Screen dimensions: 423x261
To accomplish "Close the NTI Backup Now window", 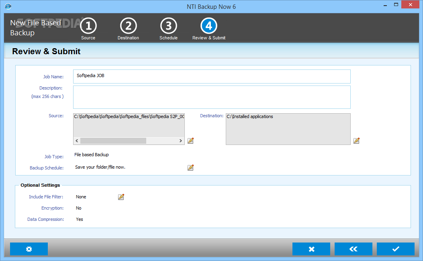I will coord(410,4).
